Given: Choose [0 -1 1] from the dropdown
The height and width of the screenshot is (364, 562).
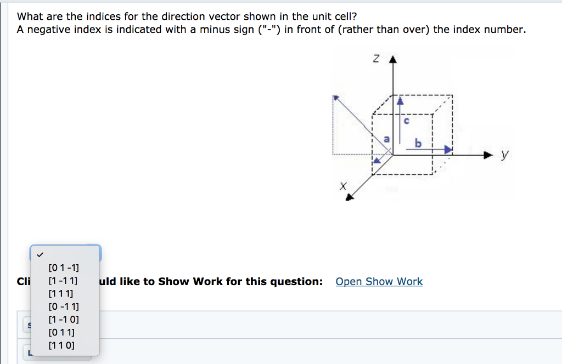Looking at the screenshot, I should pyautogui.click(x=61, y=307).
